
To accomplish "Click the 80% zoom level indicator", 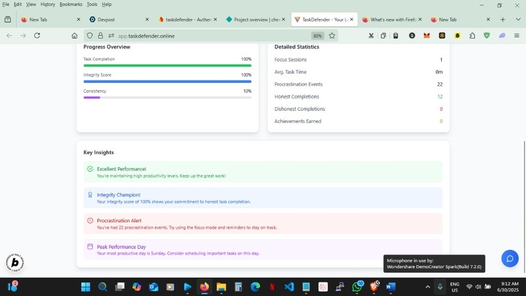I will click(317, 36).
